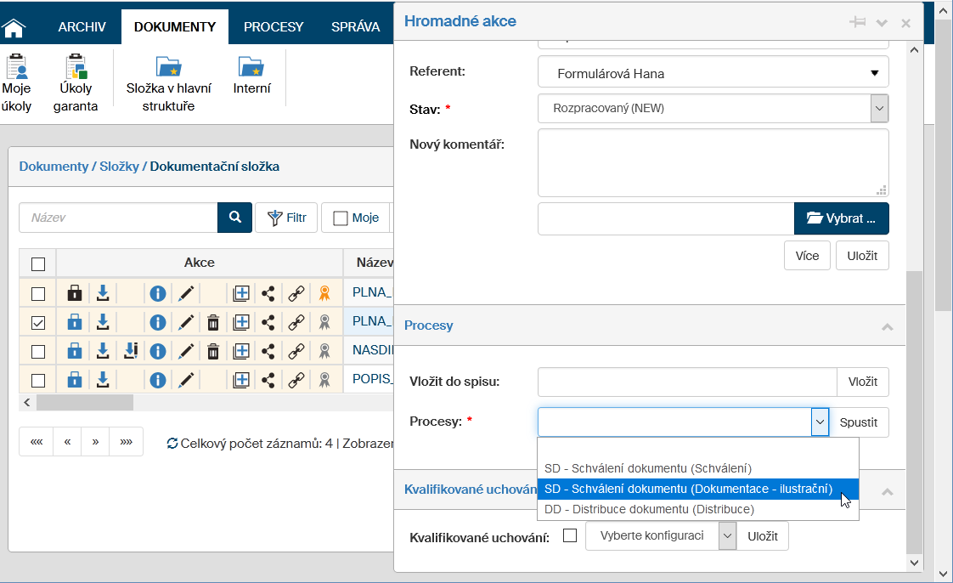Expand the Referent dropdown

point(874,73)
